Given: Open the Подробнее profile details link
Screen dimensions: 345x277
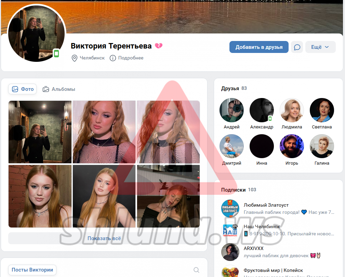Looking at the screenshot, I should [131, 58].
